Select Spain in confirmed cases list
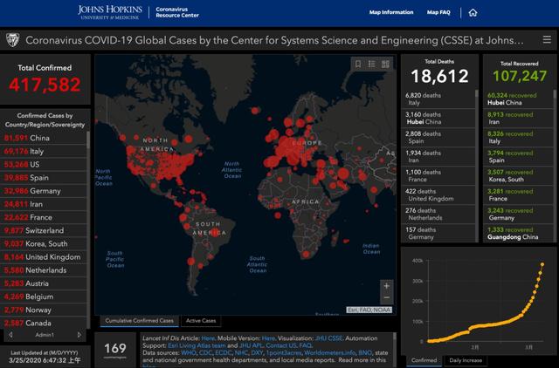This screenshot has width=559, height=368. (44, 178)
